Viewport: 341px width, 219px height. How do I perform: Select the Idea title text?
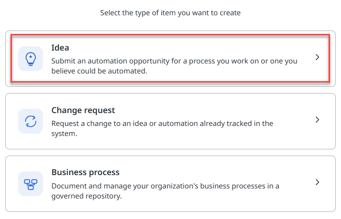point(60,48)
